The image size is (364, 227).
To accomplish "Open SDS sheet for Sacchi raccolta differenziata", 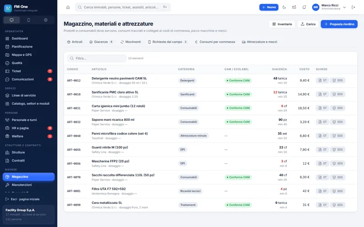I will [x=338, y=177].
